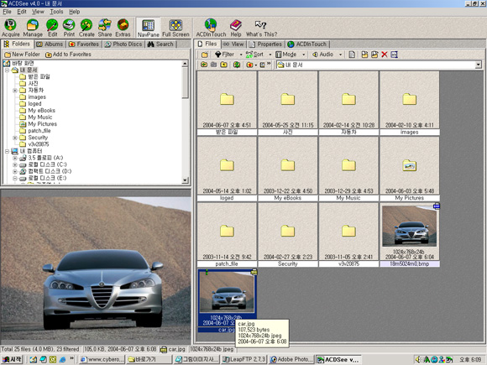Click the Acquire toolbar icon
The height and width of the screenshot is (365, 487).
pyautogui.click(x=11, y=28)
